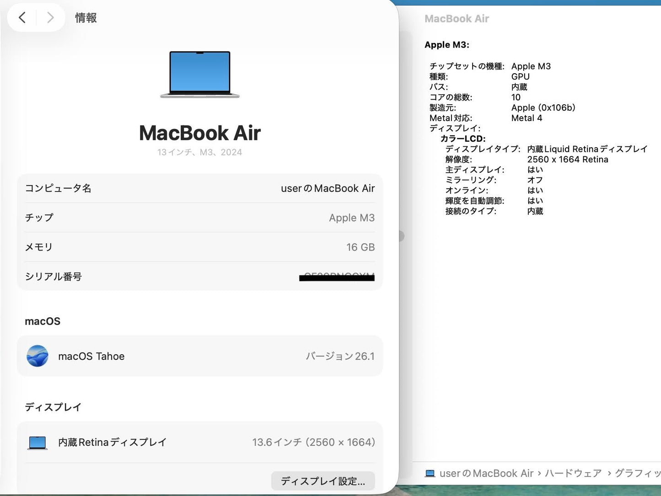Click the チップ row value Apple M3
661x496 pixels.
352,218
